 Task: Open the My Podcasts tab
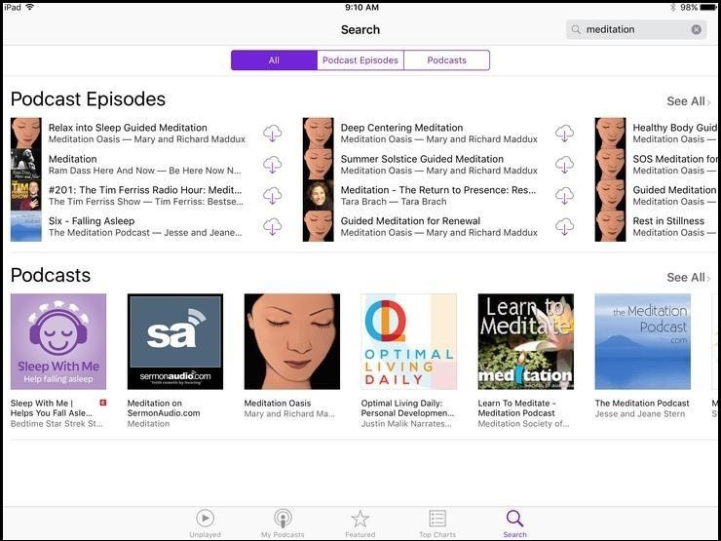pyautogui.click(x=283, y=523)
